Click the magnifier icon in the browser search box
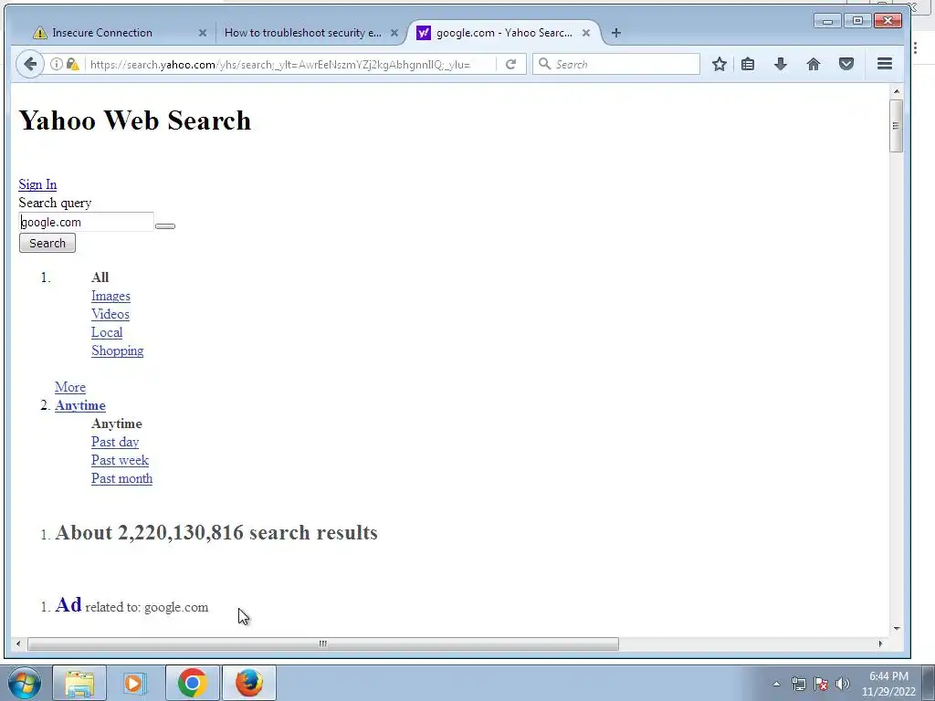 coord(544,64)
